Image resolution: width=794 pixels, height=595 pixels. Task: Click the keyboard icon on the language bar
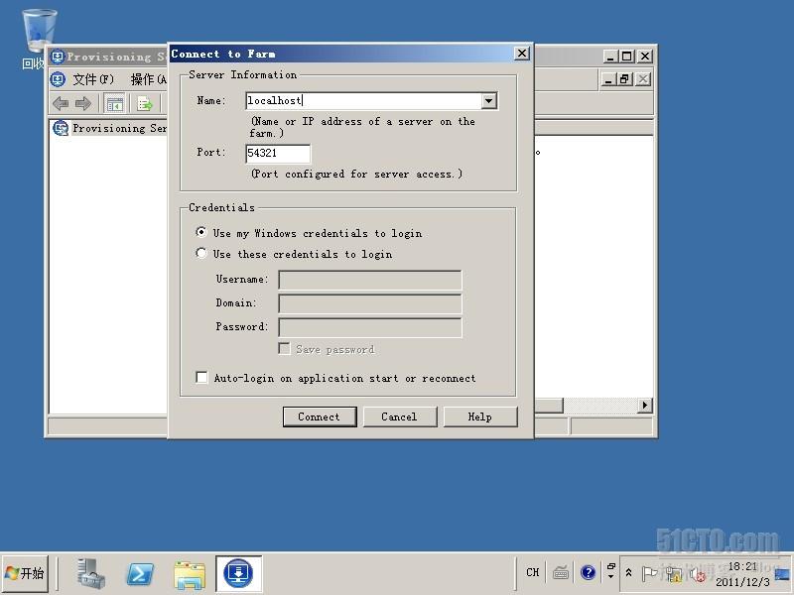(561, 573)
